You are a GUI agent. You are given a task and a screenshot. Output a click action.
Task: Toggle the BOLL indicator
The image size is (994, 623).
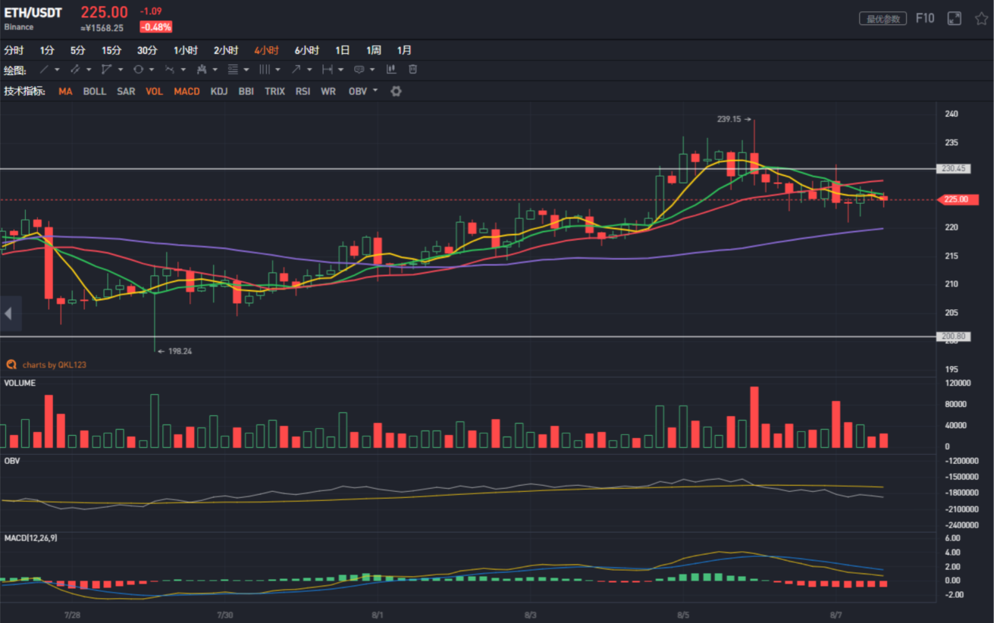(95, 91)
